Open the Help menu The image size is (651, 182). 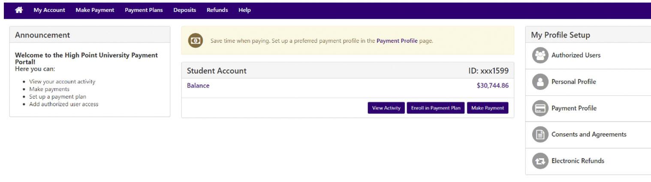(x=244, y=10)
